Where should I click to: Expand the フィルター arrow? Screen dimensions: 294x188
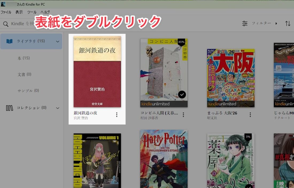pos(276,23)
